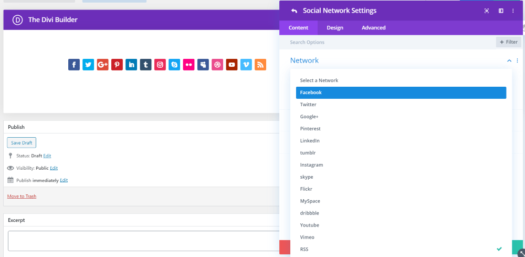Collapse the Network section chevron

coord(509,60)
